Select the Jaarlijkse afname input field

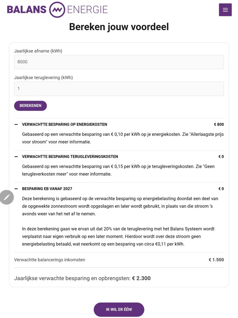coord(119,62)
